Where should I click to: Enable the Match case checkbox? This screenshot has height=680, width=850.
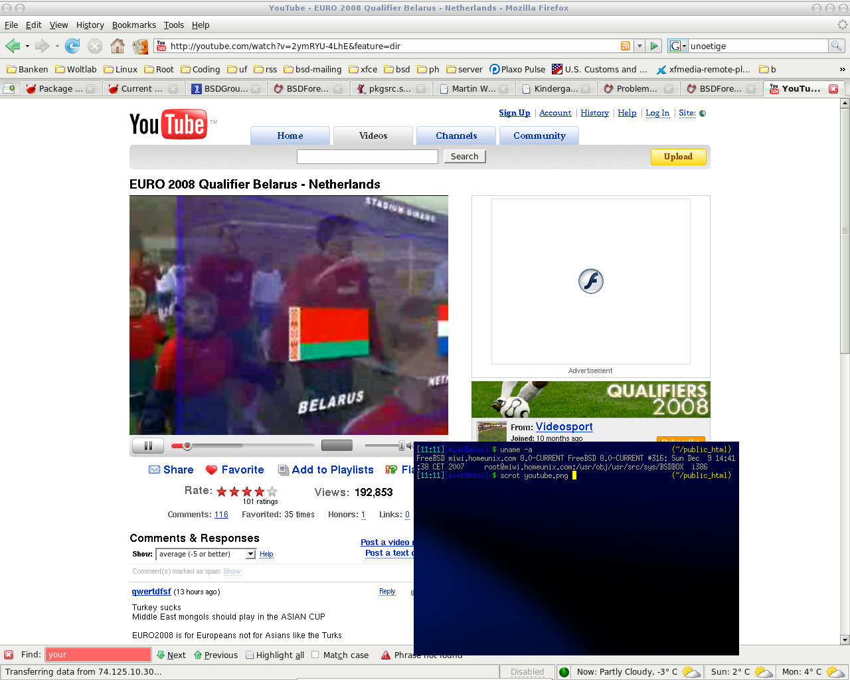315,654
